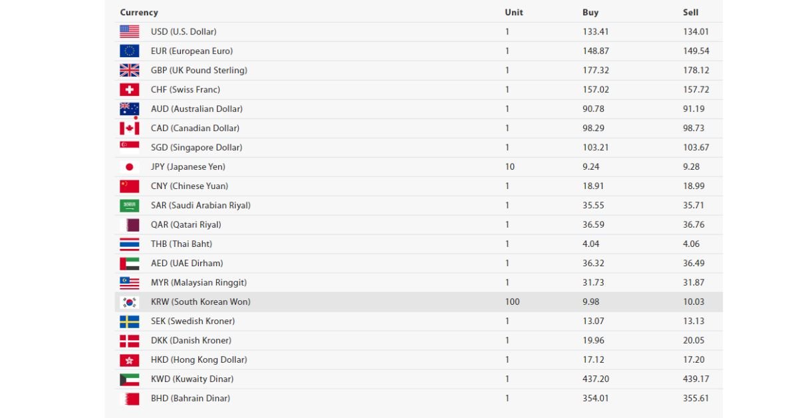Click the Kuwaity Dinar buy rate 437.20
Image resolution: width=798 pixels, height=418 pixels.
pyautogui.click(x=596, y=379)
